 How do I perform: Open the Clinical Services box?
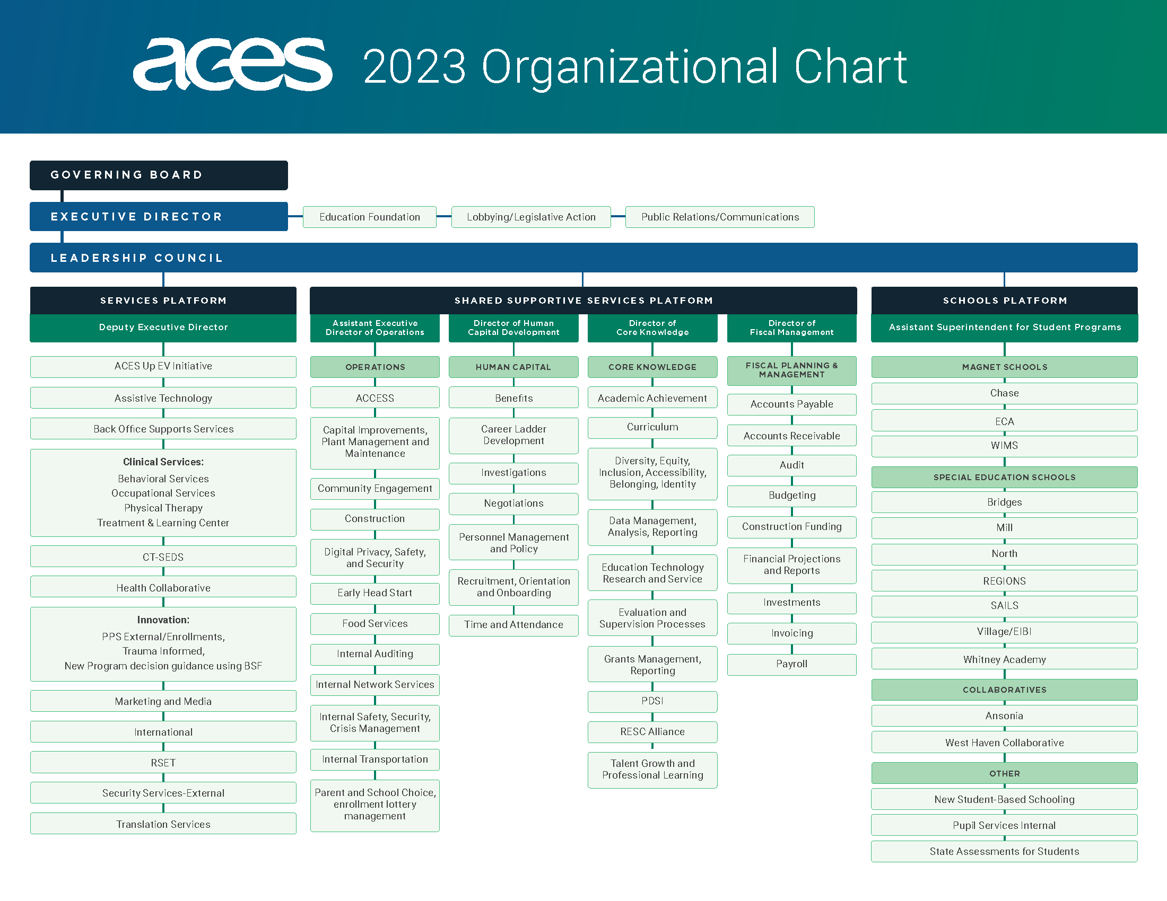pyautogui.click(x=163, y=493)
